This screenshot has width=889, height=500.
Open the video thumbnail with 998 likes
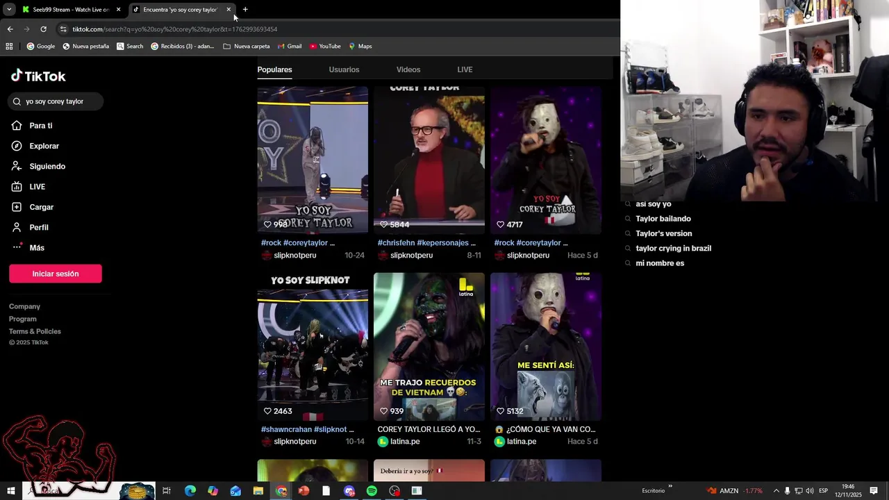[x=313, y=160]
